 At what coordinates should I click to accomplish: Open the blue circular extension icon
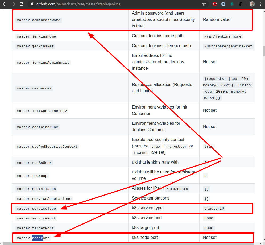(x=223, y=4)
